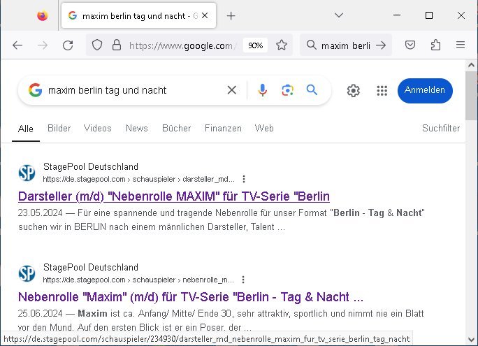Screen dimensions: 478x346
Task: Click the Google logo in search box
Action: click(36, 90)
